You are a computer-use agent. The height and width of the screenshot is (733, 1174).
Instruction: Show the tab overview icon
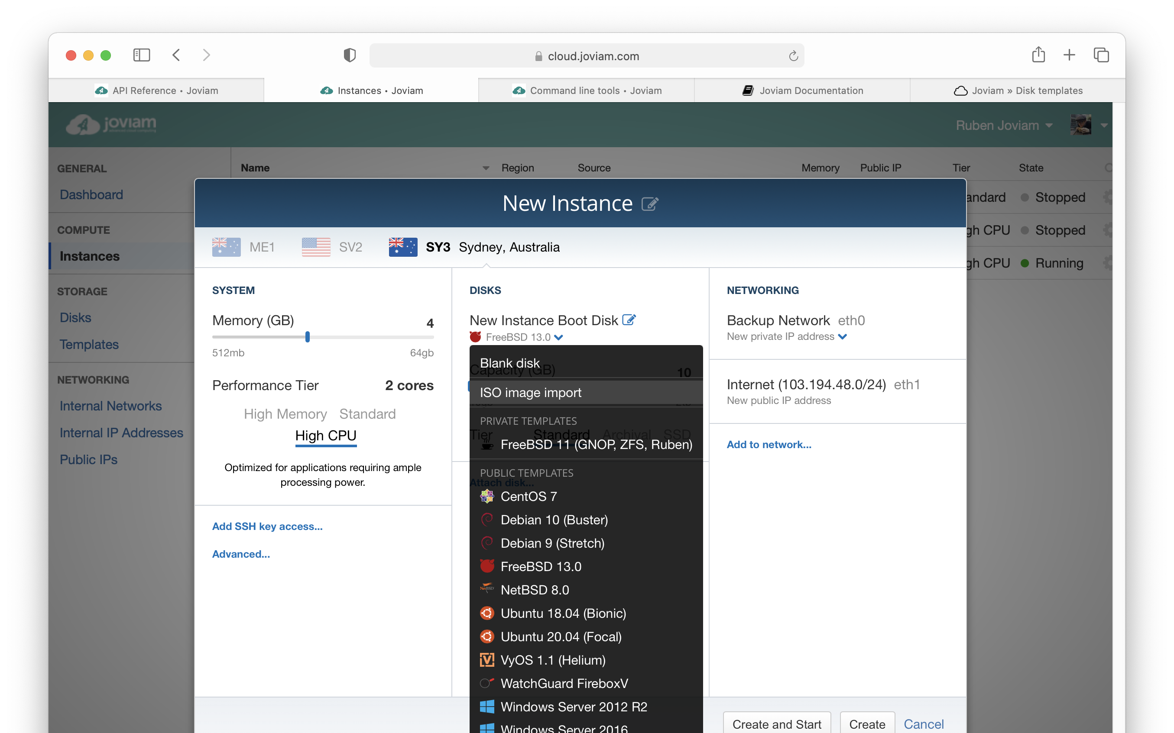(x=1101, y=55)
